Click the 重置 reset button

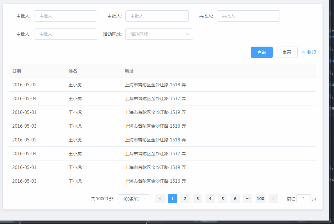287,52
